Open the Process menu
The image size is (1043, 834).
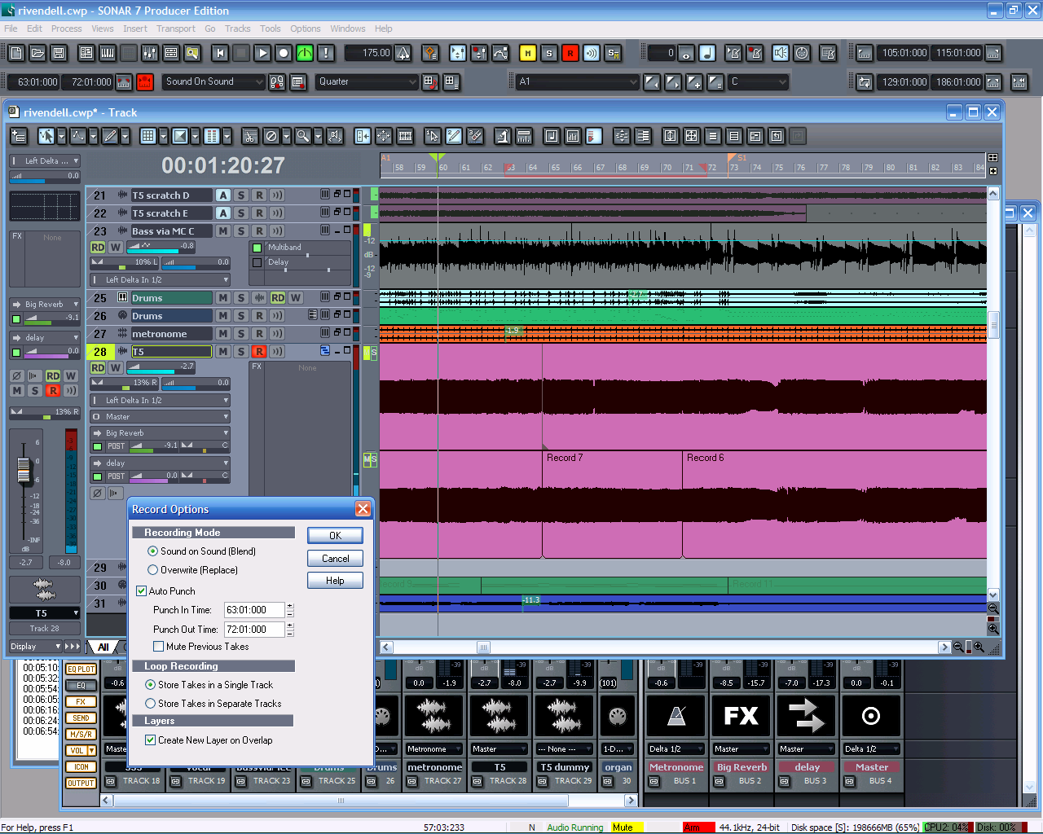coord(66,29)
